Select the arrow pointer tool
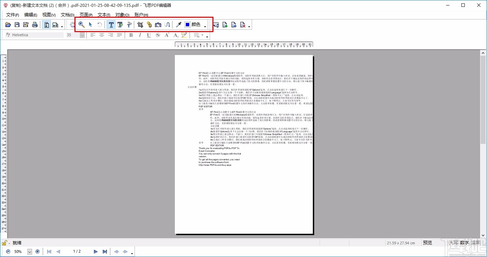 point(91,25)
